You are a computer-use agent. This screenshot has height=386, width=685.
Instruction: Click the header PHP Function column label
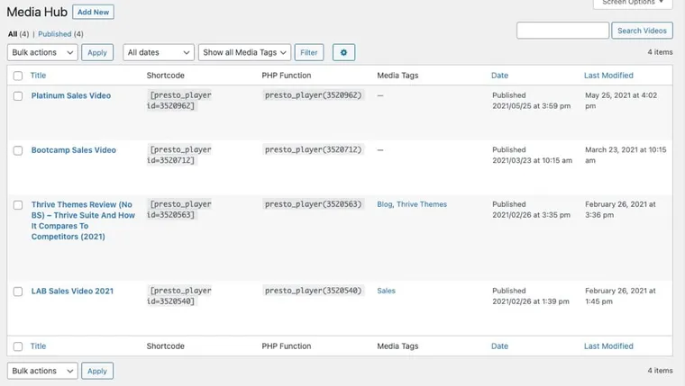[286, 76]
